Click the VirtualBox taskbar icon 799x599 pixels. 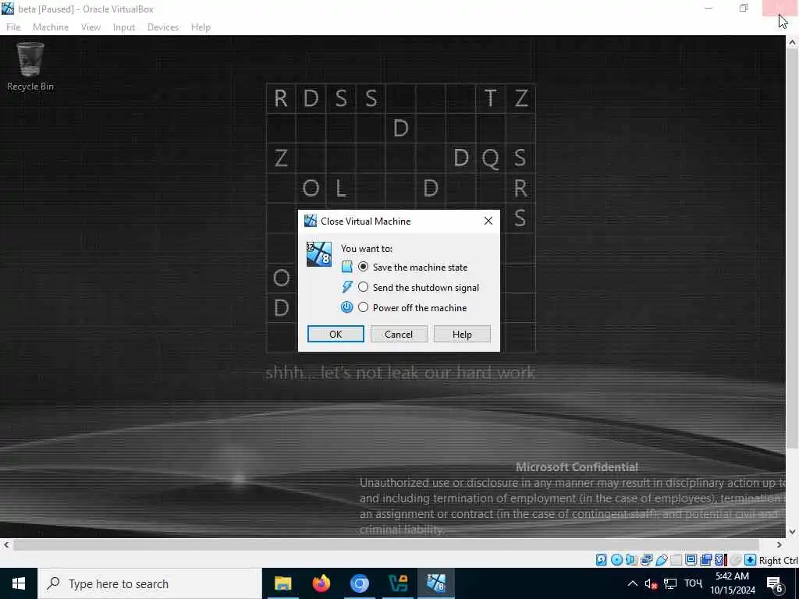click(x=436, y=583)
